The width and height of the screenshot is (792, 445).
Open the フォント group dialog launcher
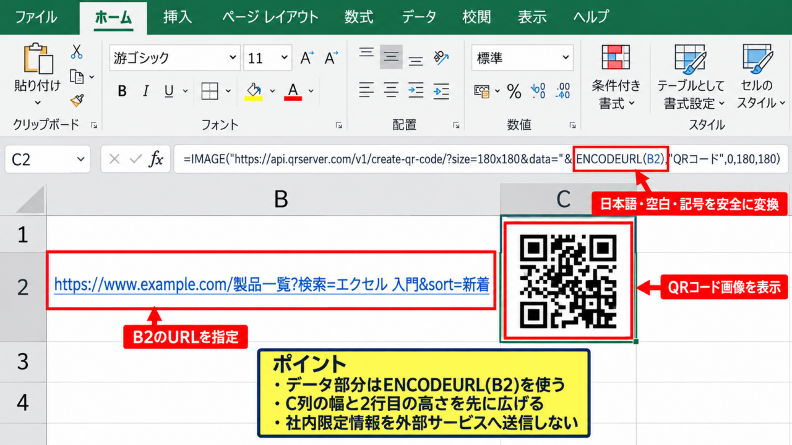coord(339,125)
